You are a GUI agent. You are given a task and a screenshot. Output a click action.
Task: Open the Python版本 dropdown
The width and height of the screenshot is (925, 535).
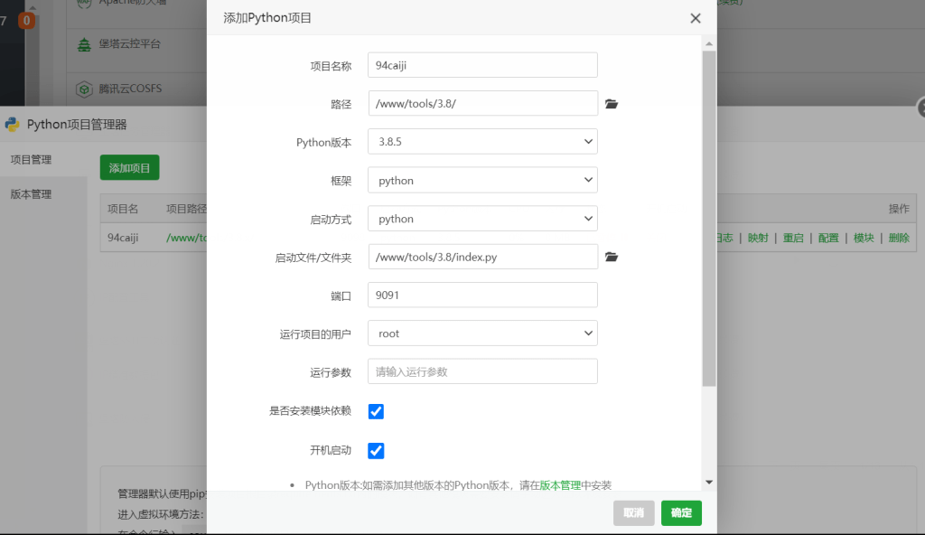click(x=481, y=141)
